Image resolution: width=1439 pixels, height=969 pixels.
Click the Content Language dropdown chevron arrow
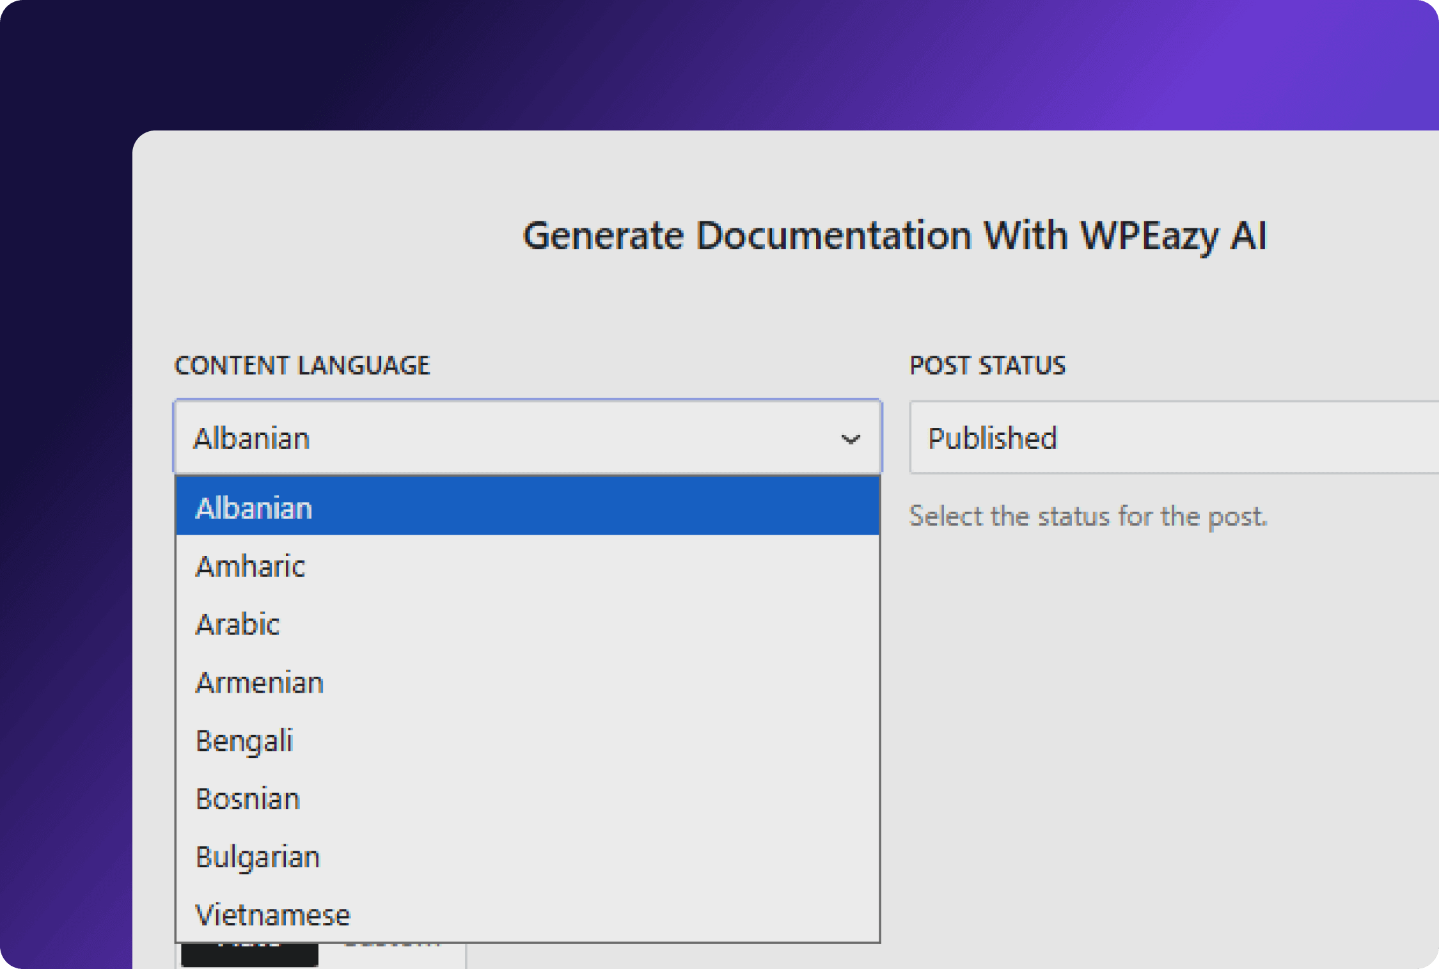click(x=850, y=439)
